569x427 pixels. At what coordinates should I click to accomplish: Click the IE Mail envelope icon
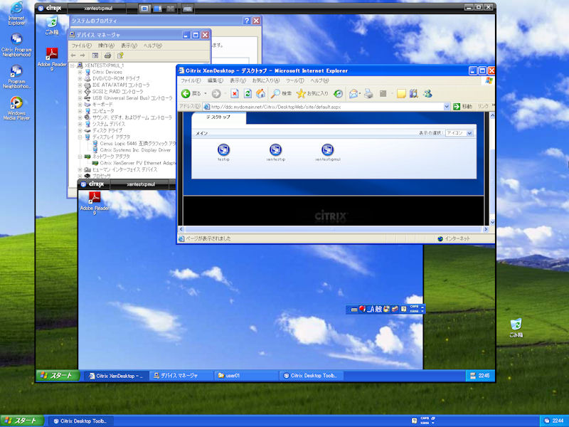click(353, 94)
